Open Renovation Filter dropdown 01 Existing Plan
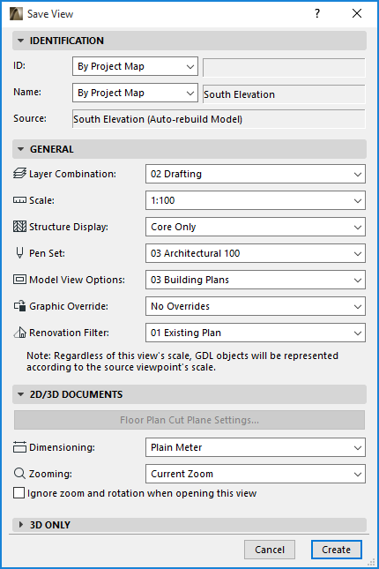The height and width of the screenshot is (569, 379). click(x=256, y=333)
